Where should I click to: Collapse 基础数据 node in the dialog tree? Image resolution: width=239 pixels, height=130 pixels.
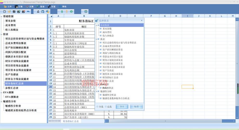pos(96,25)
